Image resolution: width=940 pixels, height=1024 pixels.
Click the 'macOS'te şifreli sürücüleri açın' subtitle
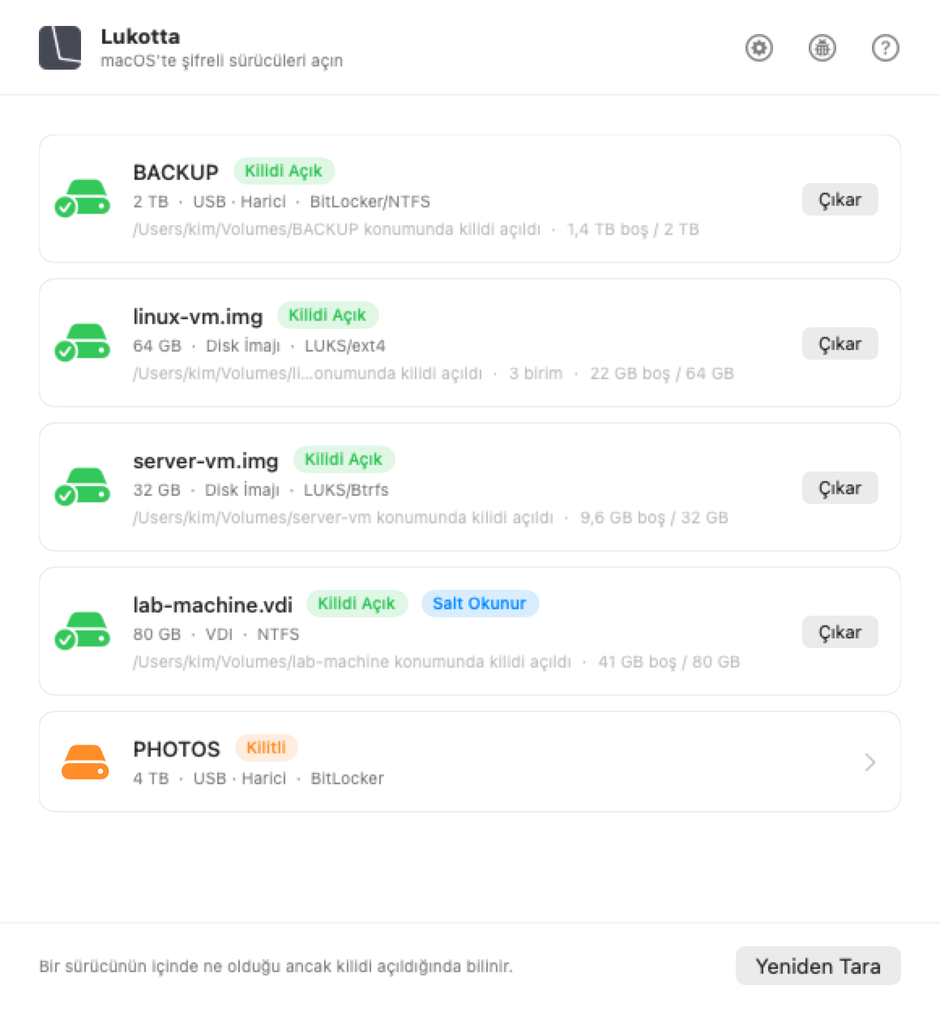pos(221,61)
